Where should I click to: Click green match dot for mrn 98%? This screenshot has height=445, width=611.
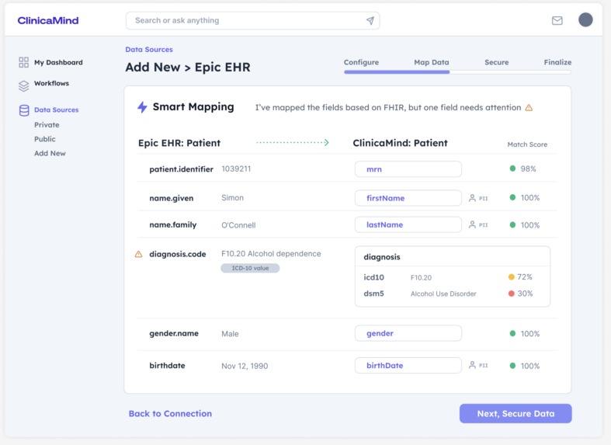tap(513, 169)
